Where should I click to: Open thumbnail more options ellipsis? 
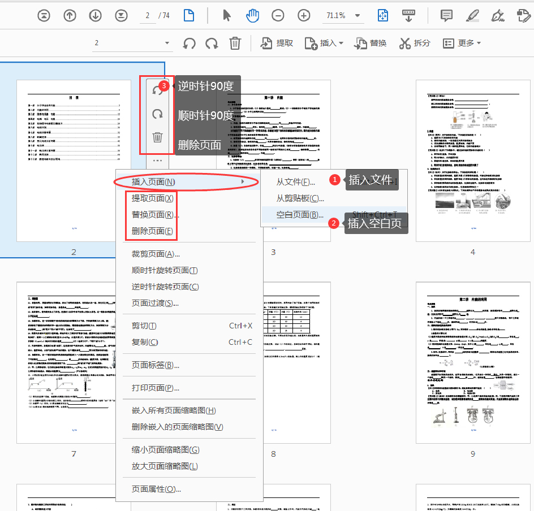tap(157, 160)
